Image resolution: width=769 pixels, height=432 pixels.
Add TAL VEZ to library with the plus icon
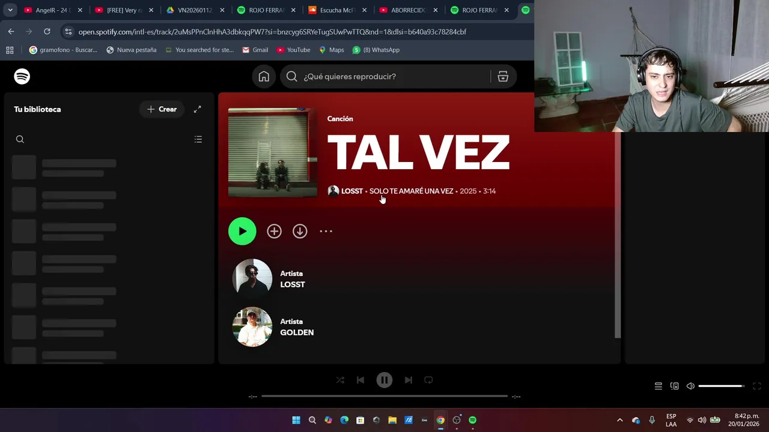pos(274,231)
